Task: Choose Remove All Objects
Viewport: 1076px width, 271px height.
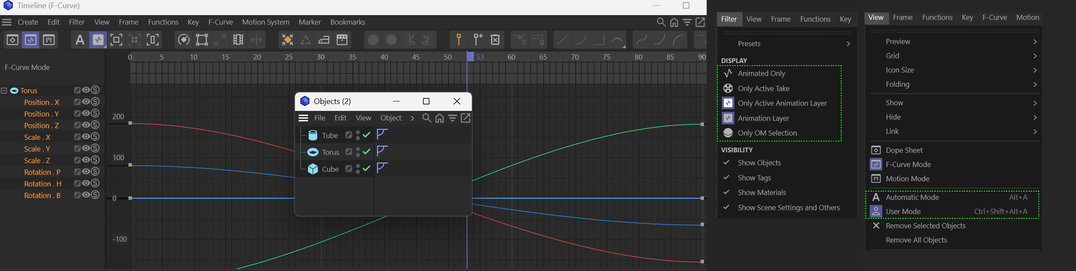Action: [x=916, y=240]
